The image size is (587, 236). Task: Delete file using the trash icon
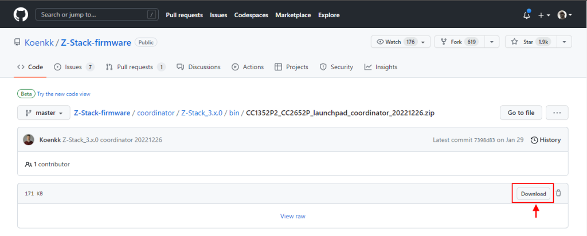[x=558, y=193]
